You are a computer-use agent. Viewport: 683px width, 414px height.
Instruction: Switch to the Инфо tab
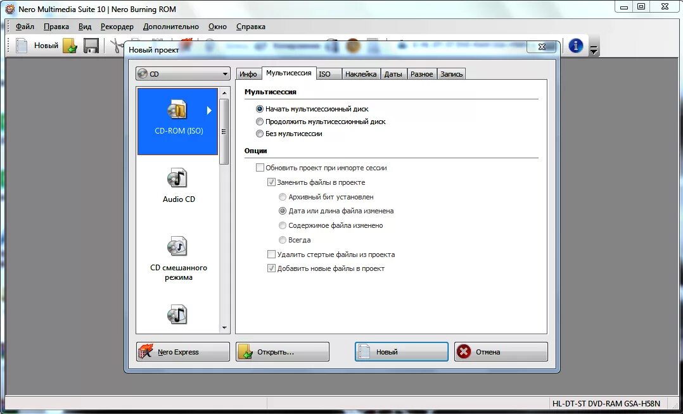click(248, 74)
